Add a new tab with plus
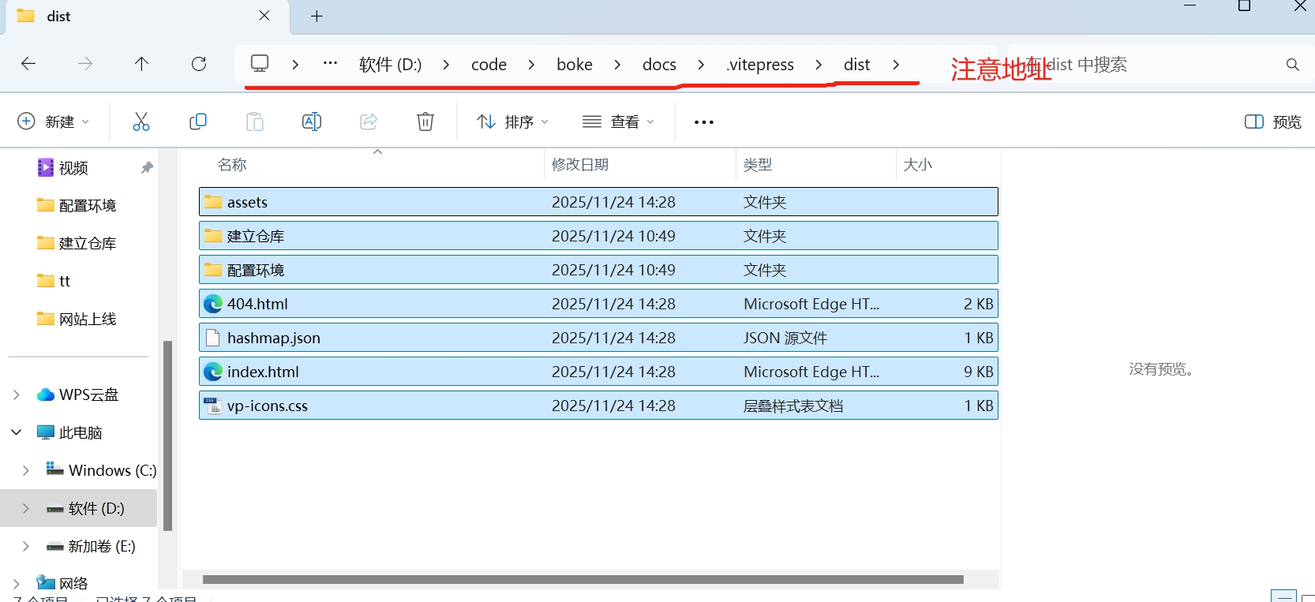The image size is (1315, 602). pos(317,17)
